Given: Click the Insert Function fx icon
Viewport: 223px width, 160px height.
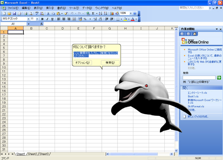Looking at the screenshot, I should click(42, 24).
